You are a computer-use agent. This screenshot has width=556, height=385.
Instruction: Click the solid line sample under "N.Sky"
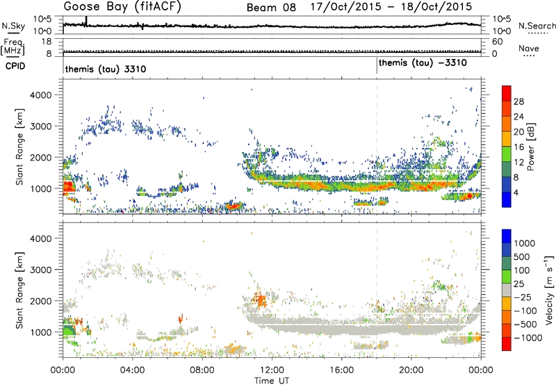13,33
